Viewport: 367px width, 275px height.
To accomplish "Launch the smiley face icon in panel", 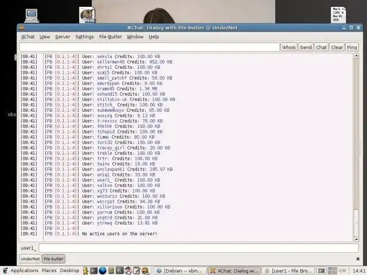I will point(145,270).
